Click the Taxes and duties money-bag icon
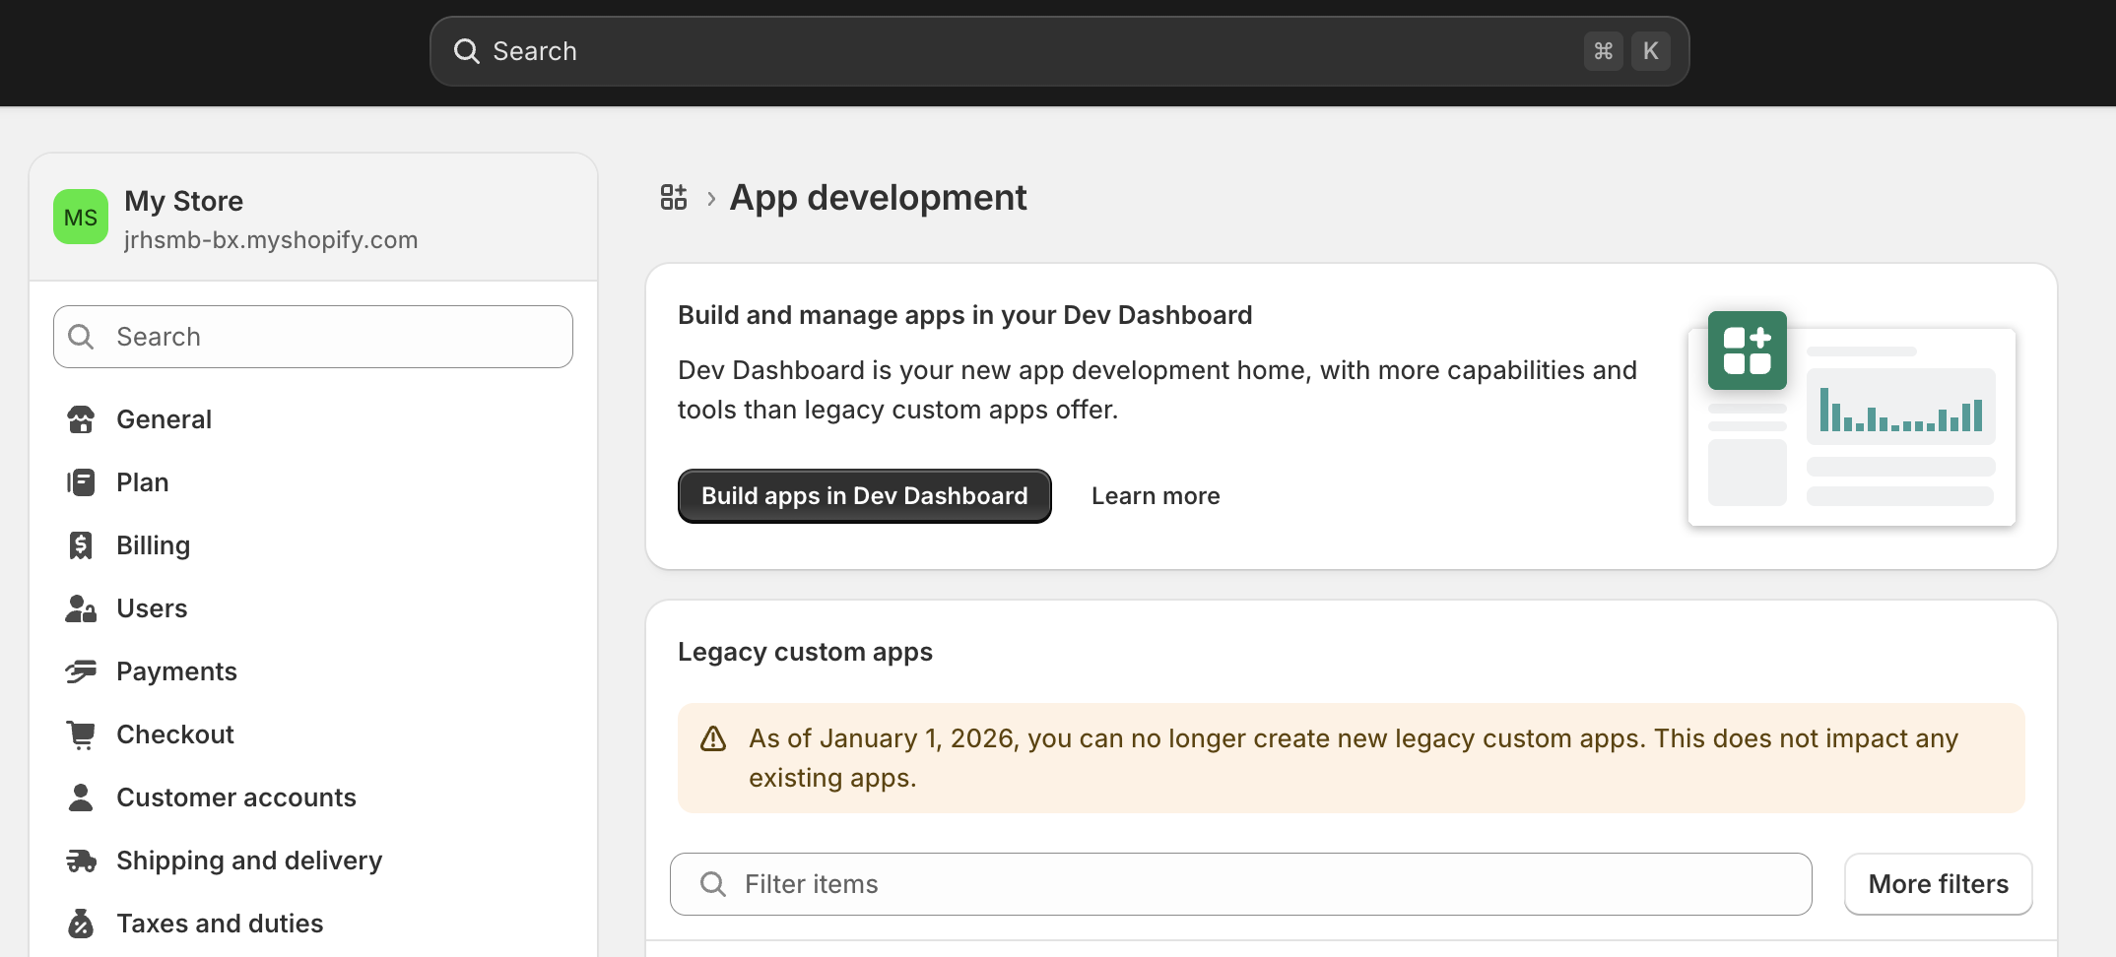Viewport: 2116px width, 957px height. [81, 923]
